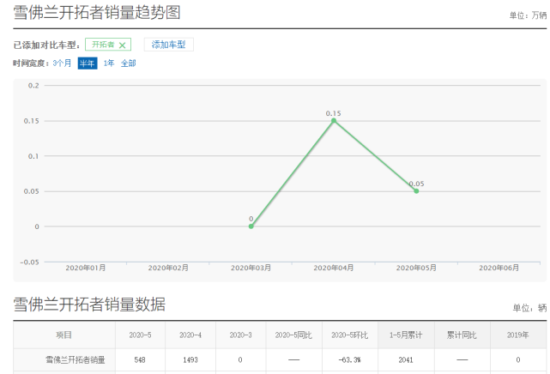Click the 累计同比 column header

[x=462, y=335]
